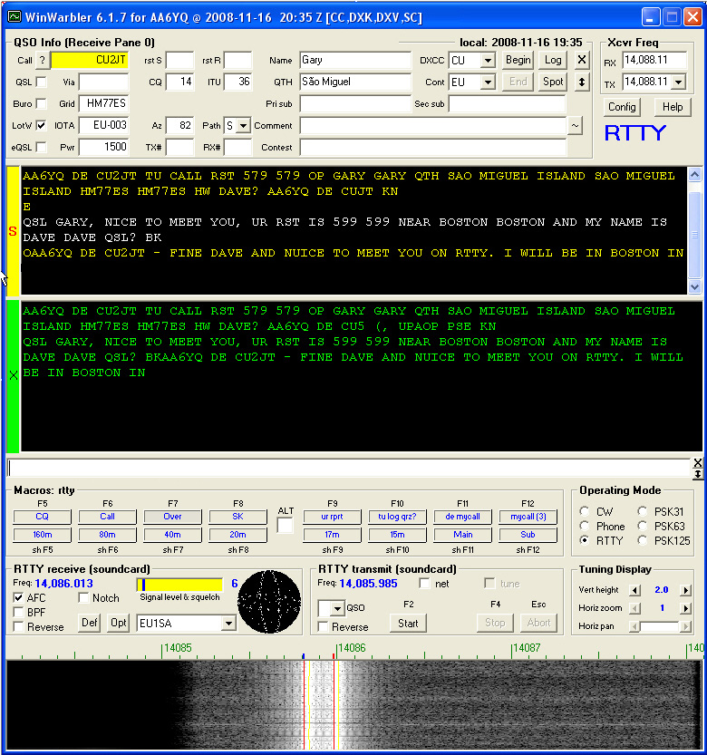This screenshot has width=707, height=755.
Task: Trigger the CQ macro button
Action: [x=42, y=517]
